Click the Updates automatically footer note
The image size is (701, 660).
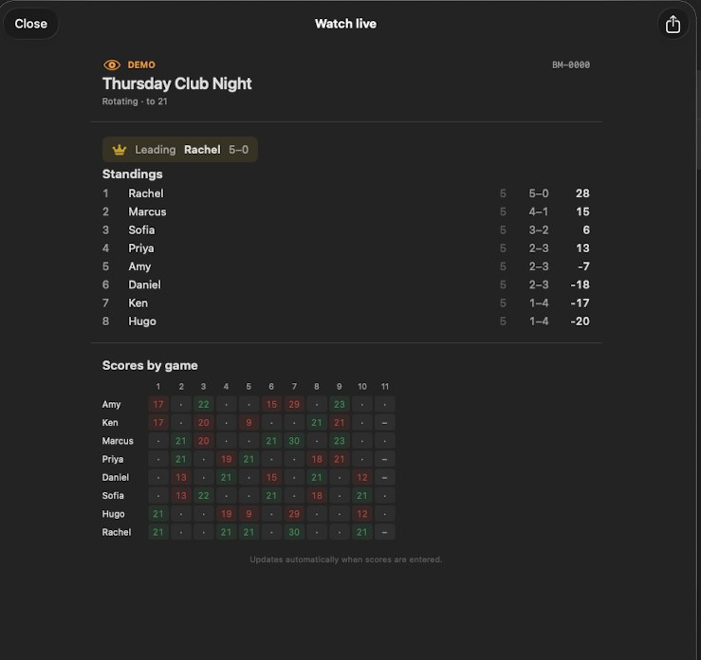point(345,559)
